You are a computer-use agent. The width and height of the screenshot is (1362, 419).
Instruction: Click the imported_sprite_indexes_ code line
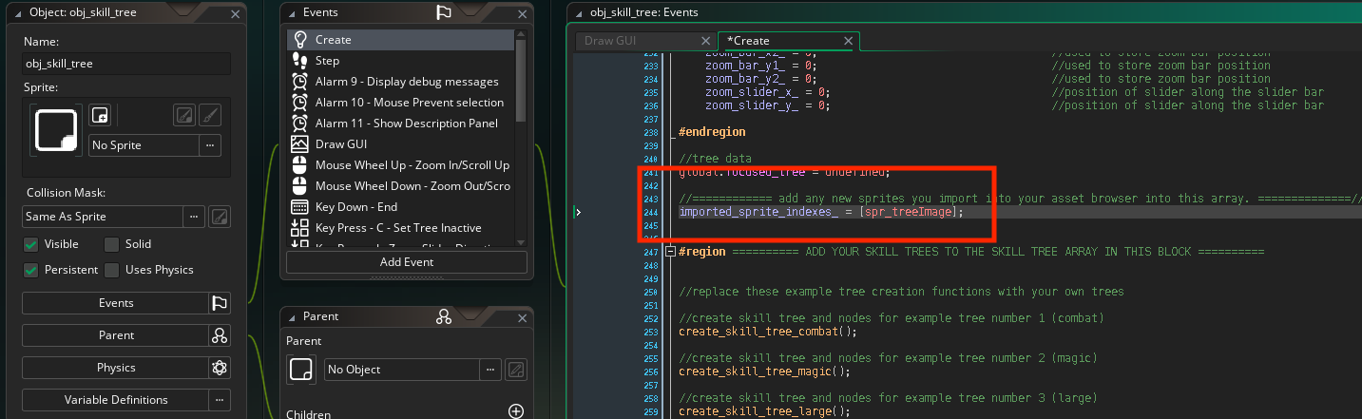(x=821, y=212)
